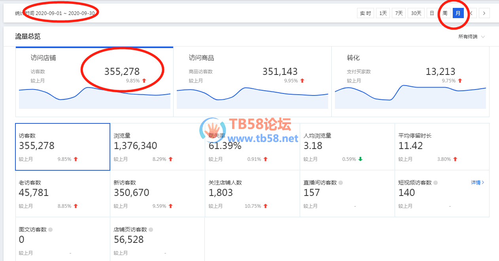Go to previous period with left arrow
Image resolution: width=499 pixels, height=261 pixels.
471,13
